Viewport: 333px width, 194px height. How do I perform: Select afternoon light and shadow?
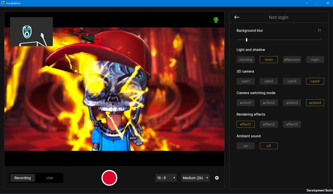292,60
